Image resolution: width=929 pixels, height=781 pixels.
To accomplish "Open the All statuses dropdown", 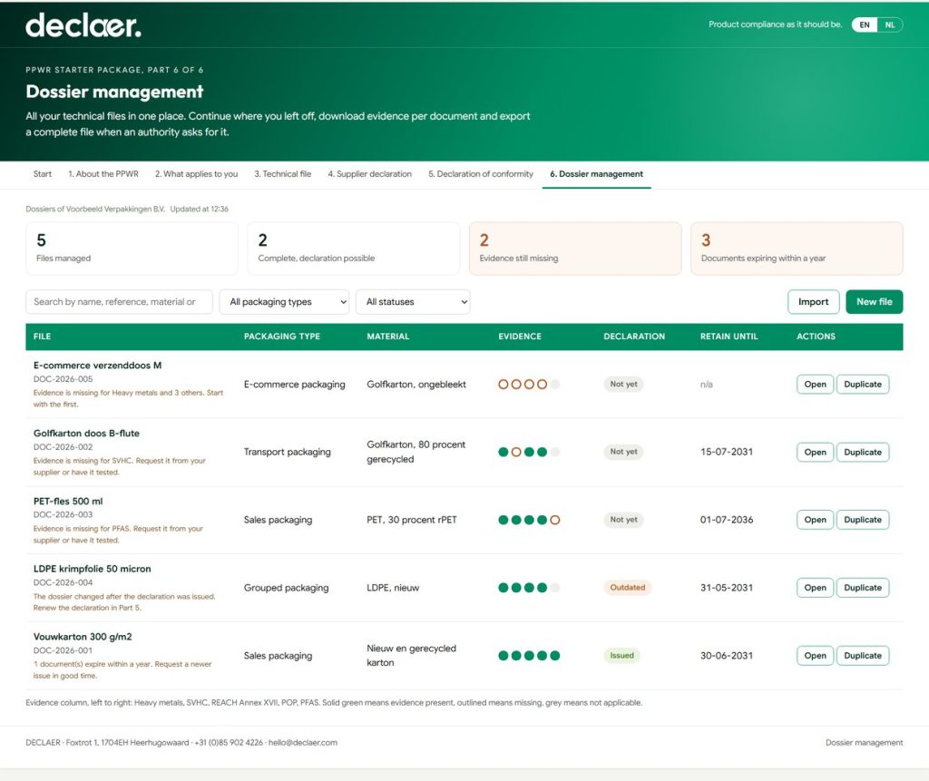I will coord(413,302).
